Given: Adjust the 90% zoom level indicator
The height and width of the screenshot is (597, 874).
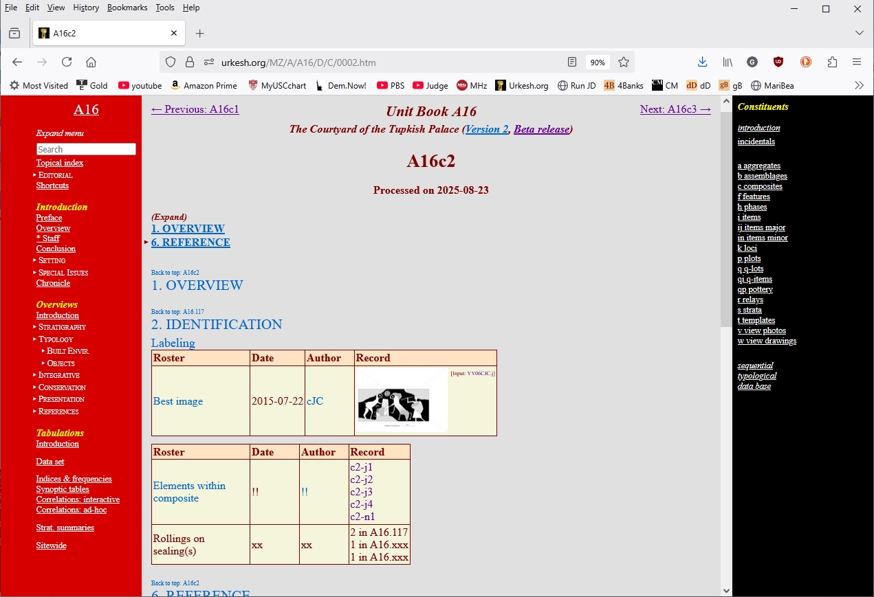Looking at the screenshot, I should (x=598, y=63).
